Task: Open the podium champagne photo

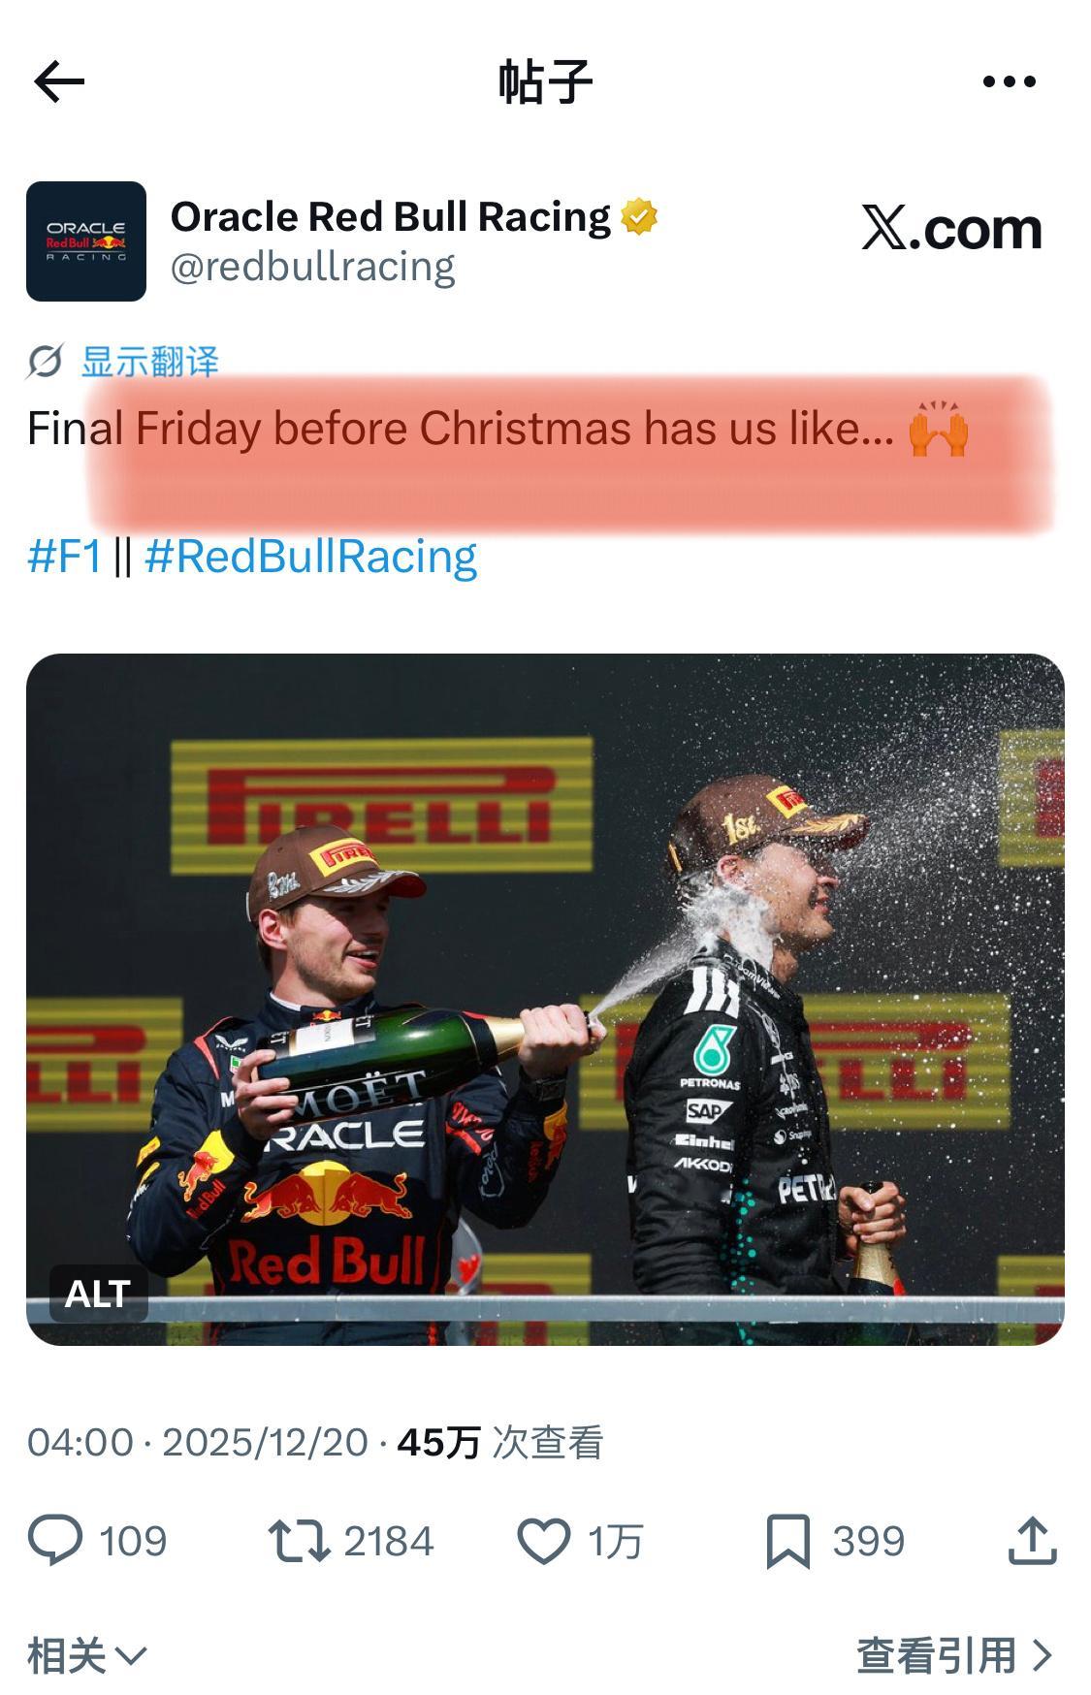Action: (545, 999)
